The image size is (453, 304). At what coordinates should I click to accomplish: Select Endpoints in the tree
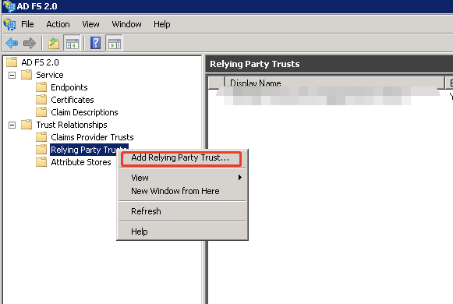point(69,87)
